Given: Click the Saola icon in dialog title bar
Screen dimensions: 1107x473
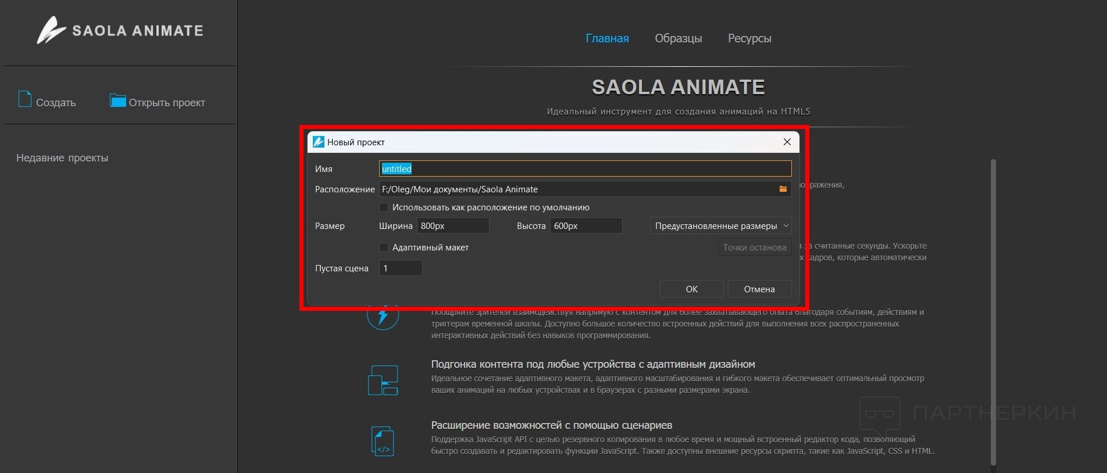Looking at the screenshot, I should [319, 142].
